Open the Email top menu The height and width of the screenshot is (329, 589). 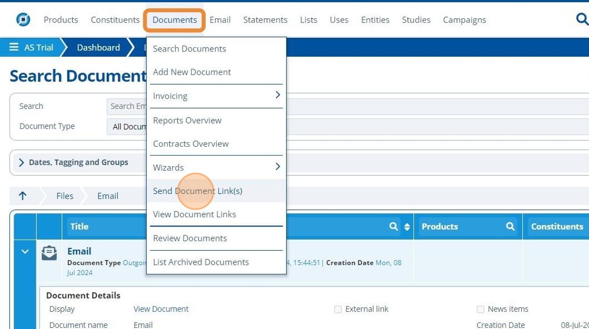220,20
